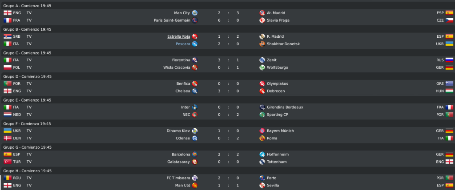
Task: Click the Sporting CP badge icon
Action: point(262,115)
